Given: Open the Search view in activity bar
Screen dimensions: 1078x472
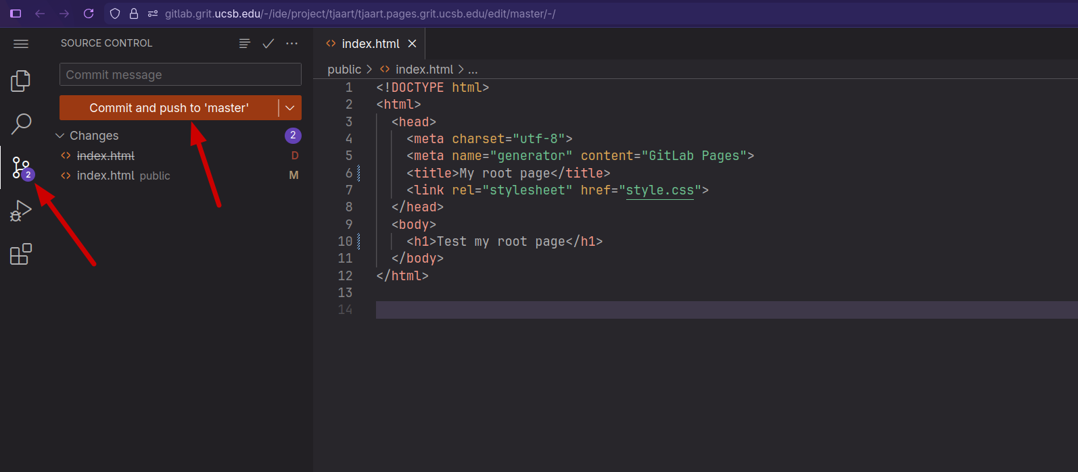Looking at the screenshot, I should (x=20, y=124).
